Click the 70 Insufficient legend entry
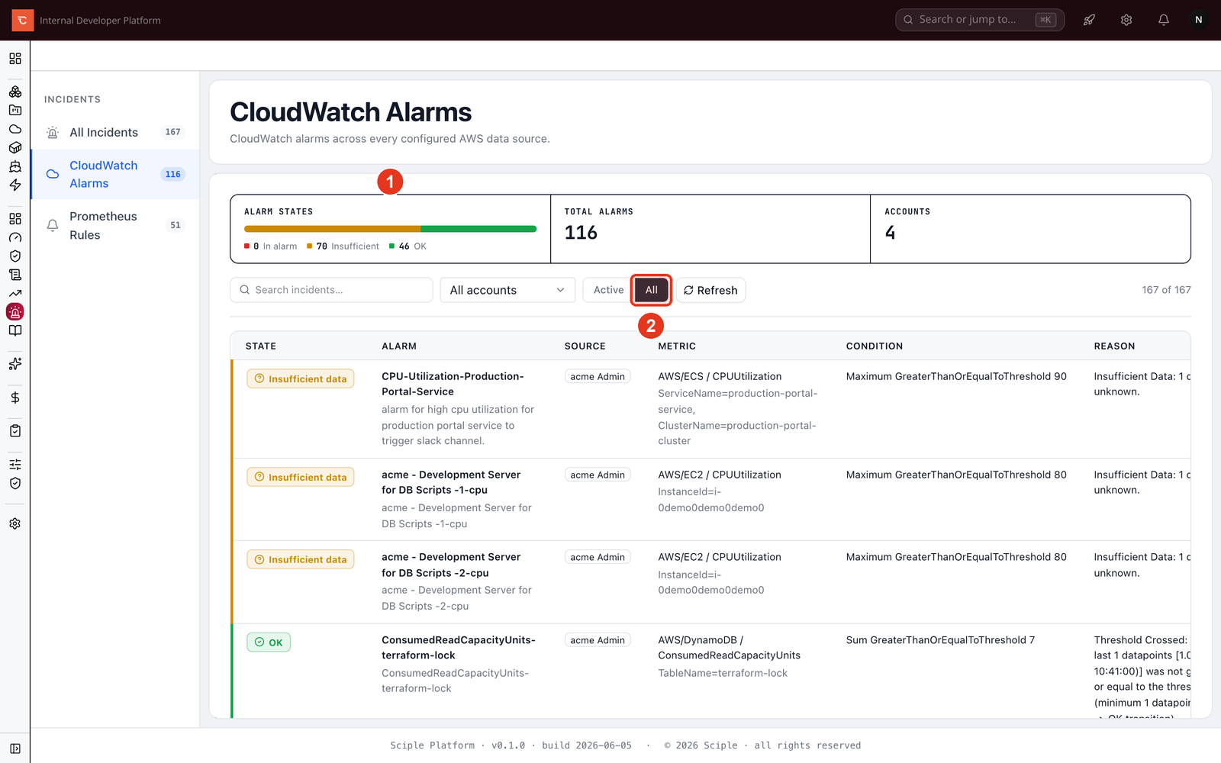Viewport: 1221px width, 763px height. tap(343, 246)
